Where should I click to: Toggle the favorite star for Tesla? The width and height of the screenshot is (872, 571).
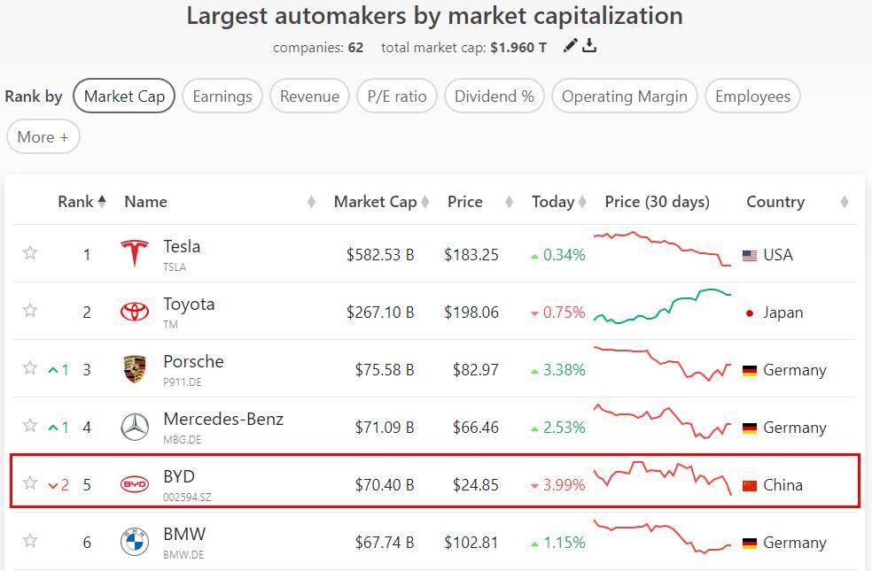coord(30,253)
